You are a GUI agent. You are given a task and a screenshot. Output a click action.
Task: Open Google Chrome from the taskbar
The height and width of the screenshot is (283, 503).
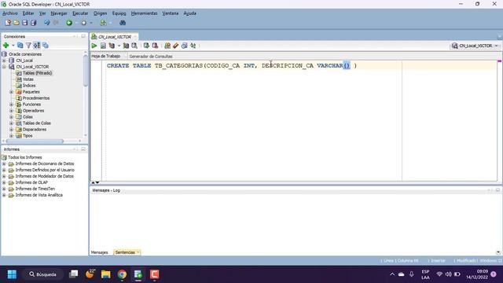(x=122, y=274)
